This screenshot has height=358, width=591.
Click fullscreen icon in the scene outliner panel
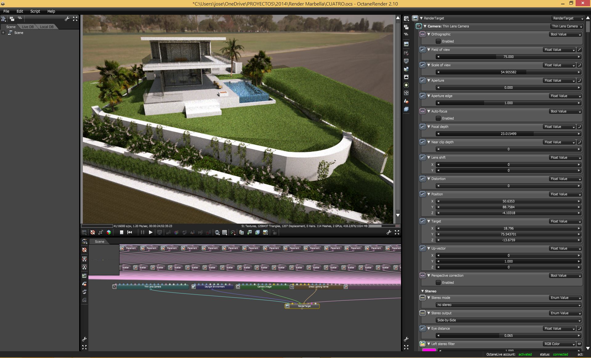click(x=75, y=19)
